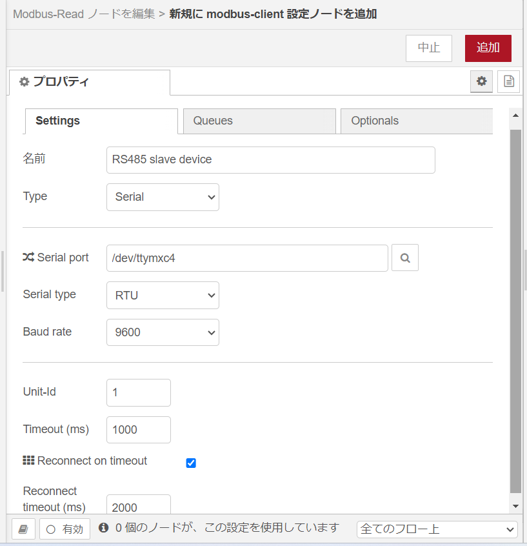This screenshot has height=546, width=527.
Task: Click the Serial port path field
Action: 247,258
